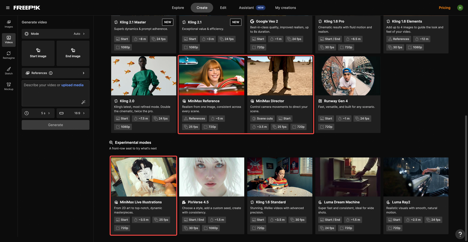Select the Luma Ray2 piano thumbnail
This screenshot has height=242, width=468.
(416, 177)
